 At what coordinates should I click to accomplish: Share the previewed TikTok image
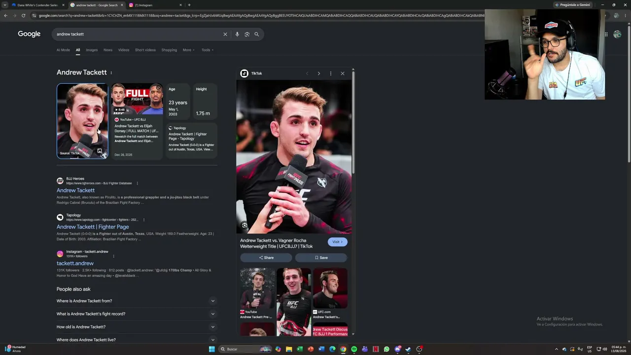(266, 257)
